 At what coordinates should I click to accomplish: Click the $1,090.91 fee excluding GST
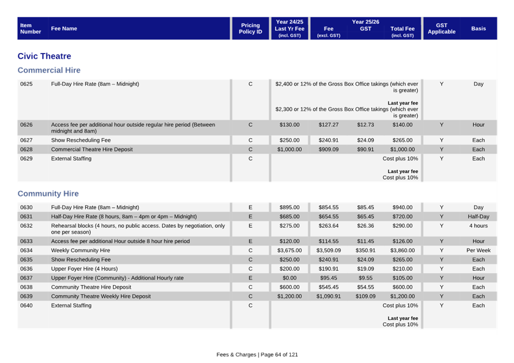(328, 296)
